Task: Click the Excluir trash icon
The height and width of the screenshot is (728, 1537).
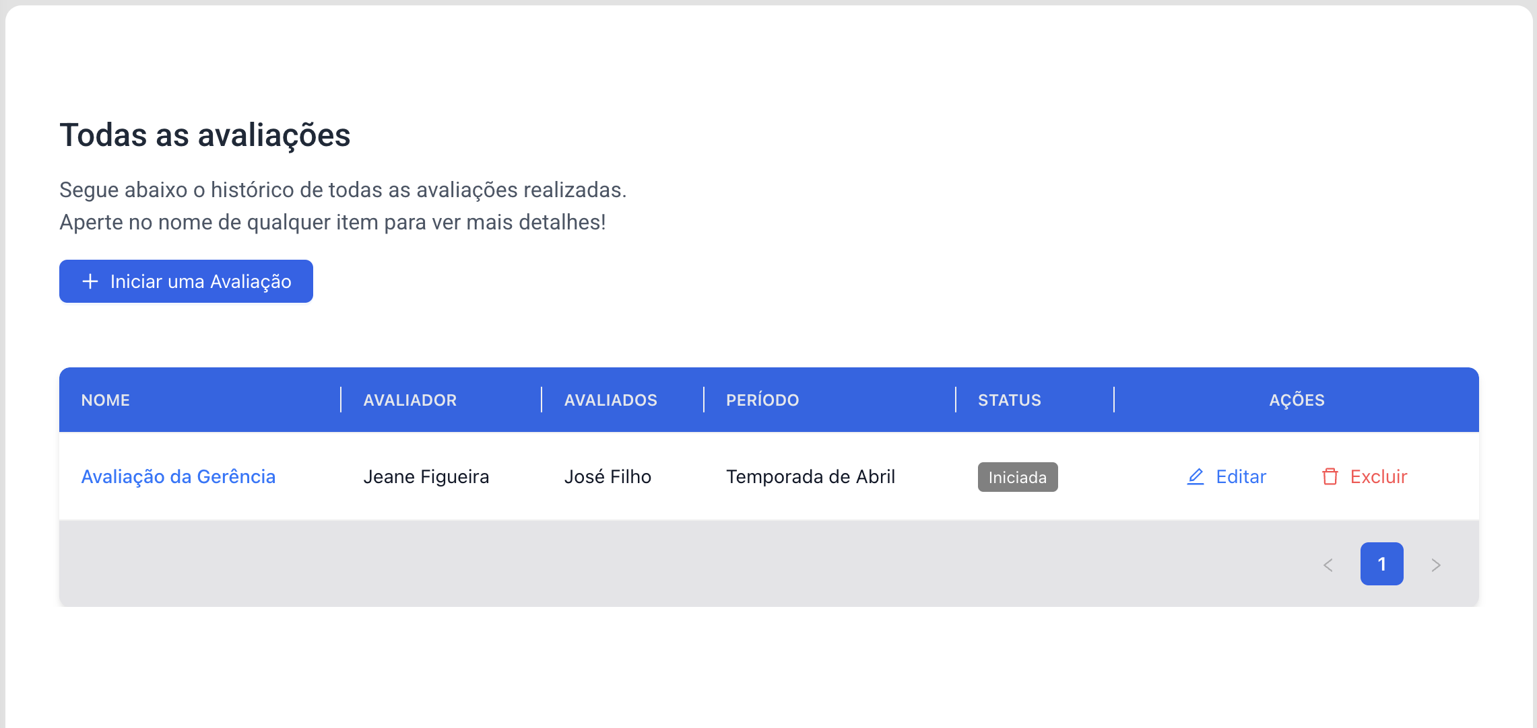Action: click(1330, 476)
